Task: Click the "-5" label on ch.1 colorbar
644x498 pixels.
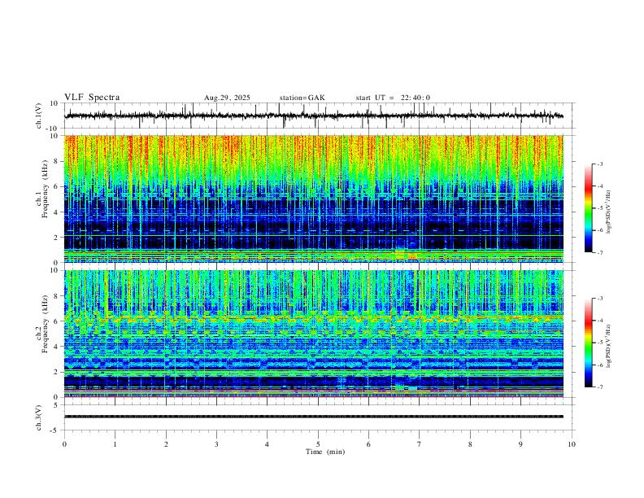Action: pyautogui.click(x=600, y=208)
